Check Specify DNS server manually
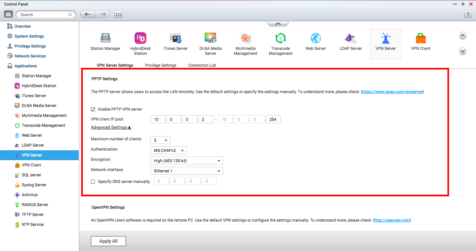Screen dimensions: 476x251 point(93,182)
